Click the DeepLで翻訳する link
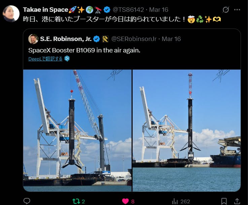The width and height of the screenshot is (248, 205). pos(45,59)
